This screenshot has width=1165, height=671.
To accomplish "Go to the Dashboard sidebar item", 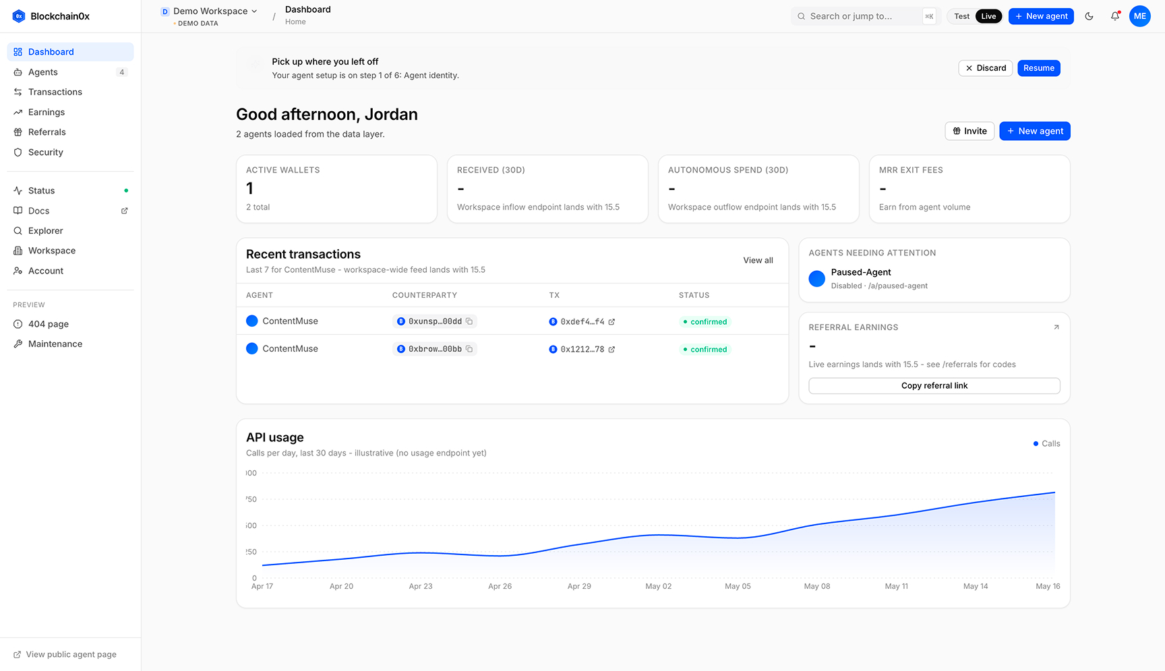I will click(x=70, y=52).
